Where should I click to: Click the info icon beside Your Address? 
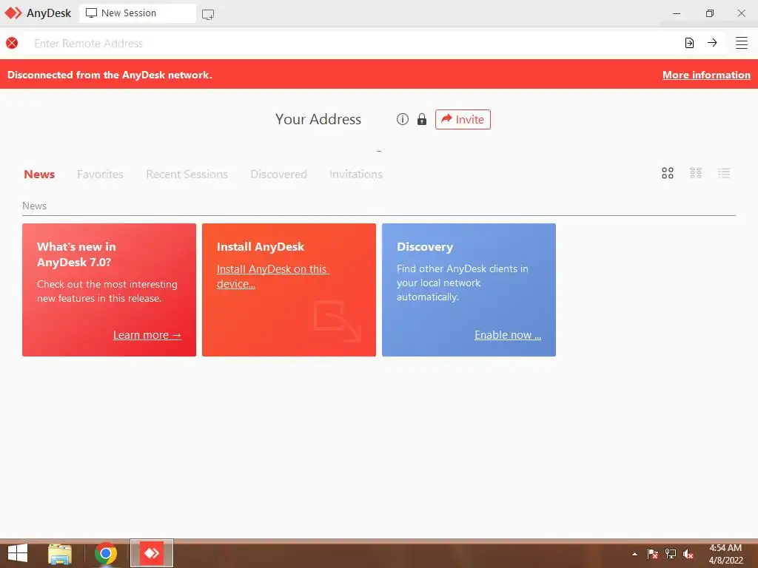[402, 119]
